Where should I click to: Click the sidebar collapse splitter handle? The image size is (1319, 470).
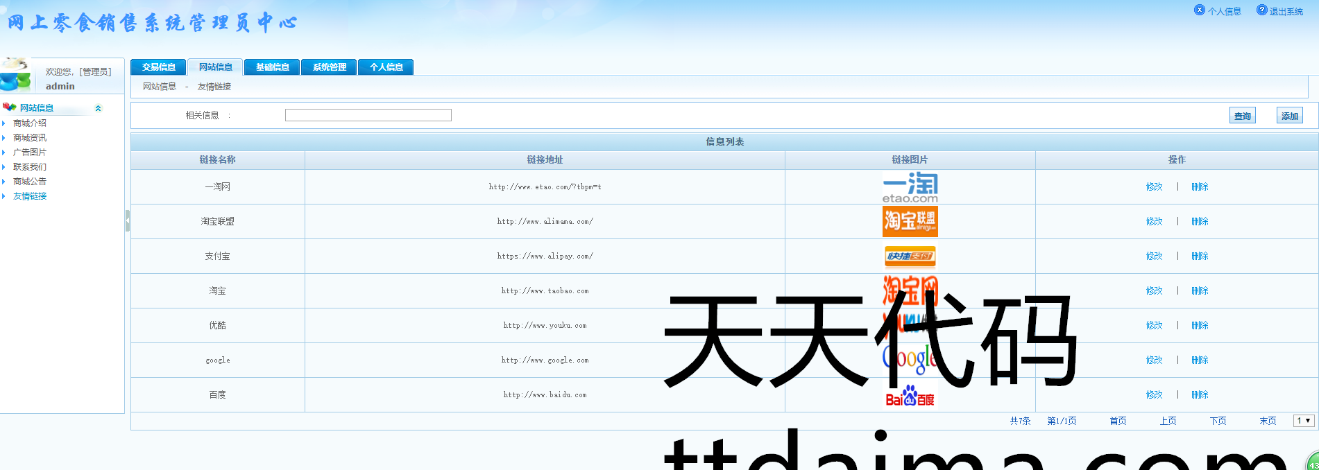pos(127,220)
